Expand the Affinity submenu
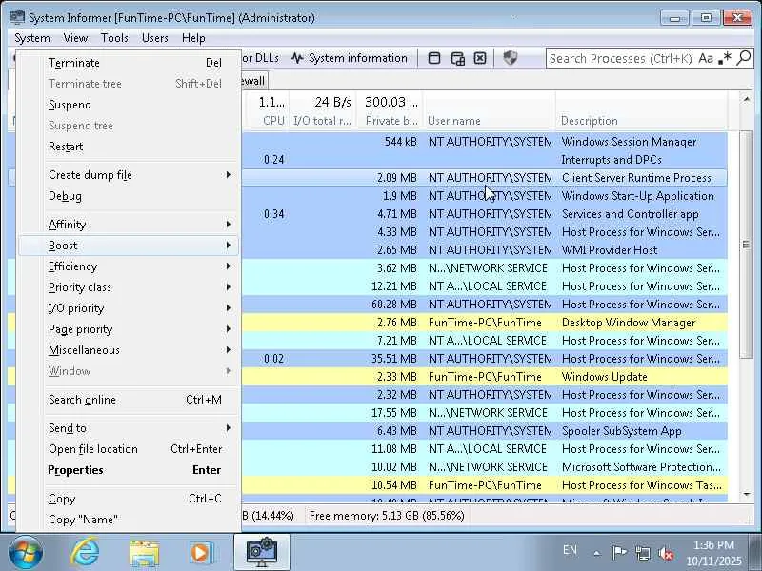The height and width of the screenshot is (571, 762). click(x=129, y=225)
